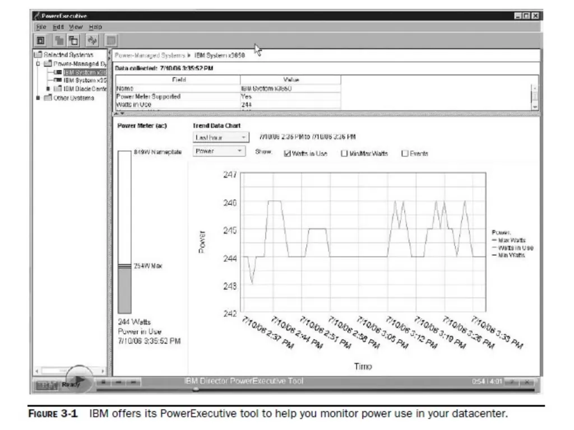Image resolution: width=574 pixels, height=430 pixels.
Task: Click the 254W Max label
Action: (x=147, y=266)
